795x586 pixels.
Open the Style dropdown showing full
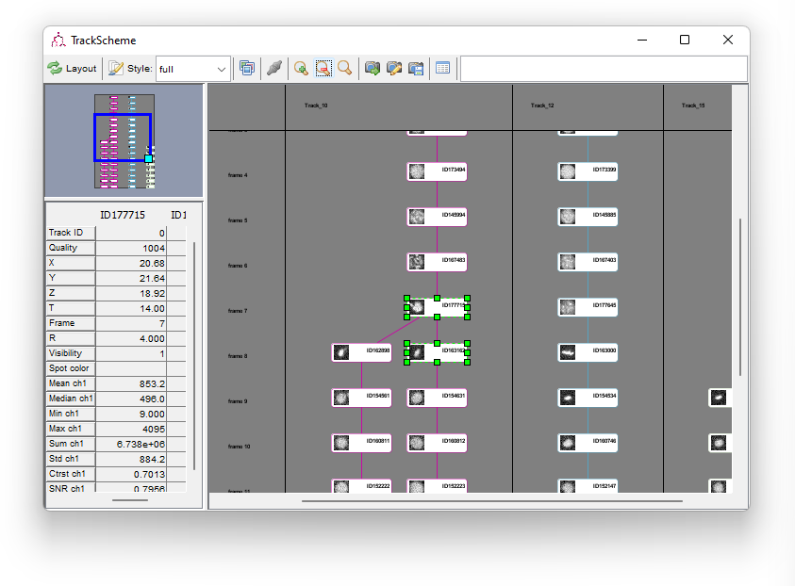193,69
